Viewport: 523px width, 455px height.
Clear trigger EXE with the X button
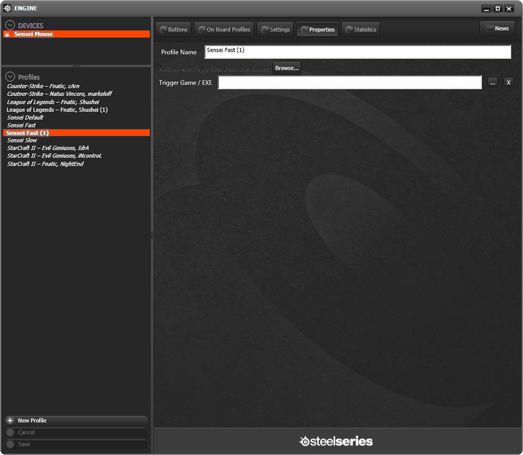[x=508, y=82]
